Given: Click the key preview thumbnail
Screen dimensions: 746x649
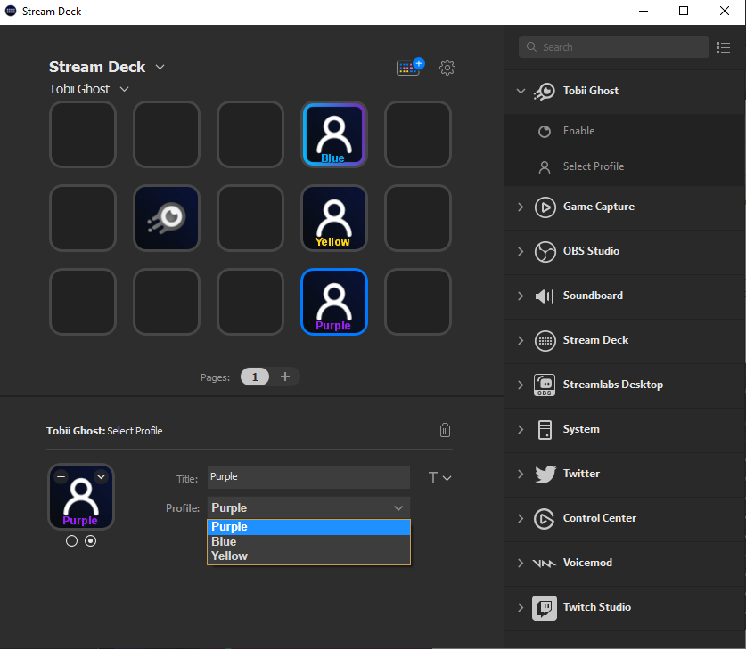Looking at the screenshot, I should tap(81, 497).
